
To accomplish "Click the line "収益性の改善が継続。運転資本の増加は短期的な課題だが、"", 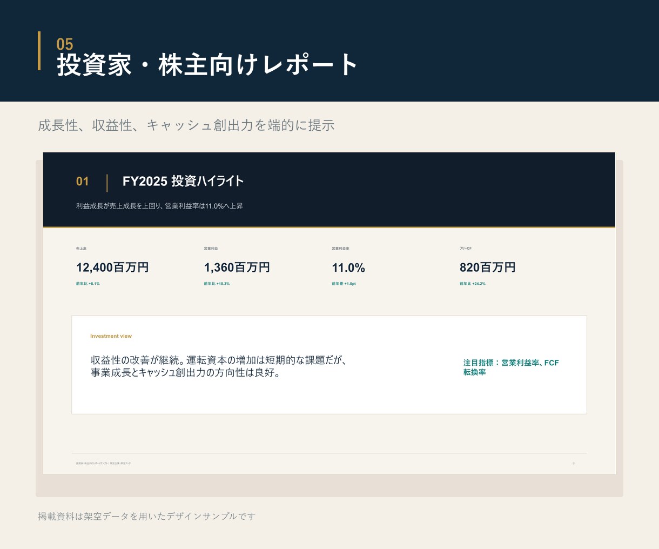I will click(x=218, y=360).
